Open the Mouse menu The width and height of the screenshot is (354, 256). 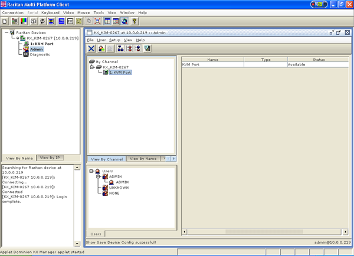[84, 12]
